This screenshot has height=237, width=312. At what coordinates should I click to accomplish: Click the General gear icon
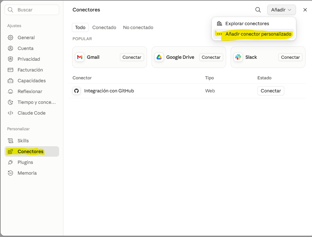pos(10,38)
